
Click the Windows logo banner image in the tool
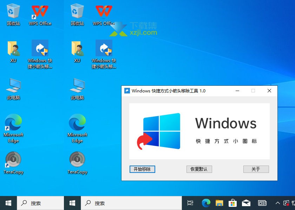(x=199, y=131)
